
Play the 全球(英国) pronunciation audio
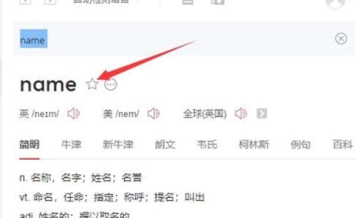[x=241, y=113]
